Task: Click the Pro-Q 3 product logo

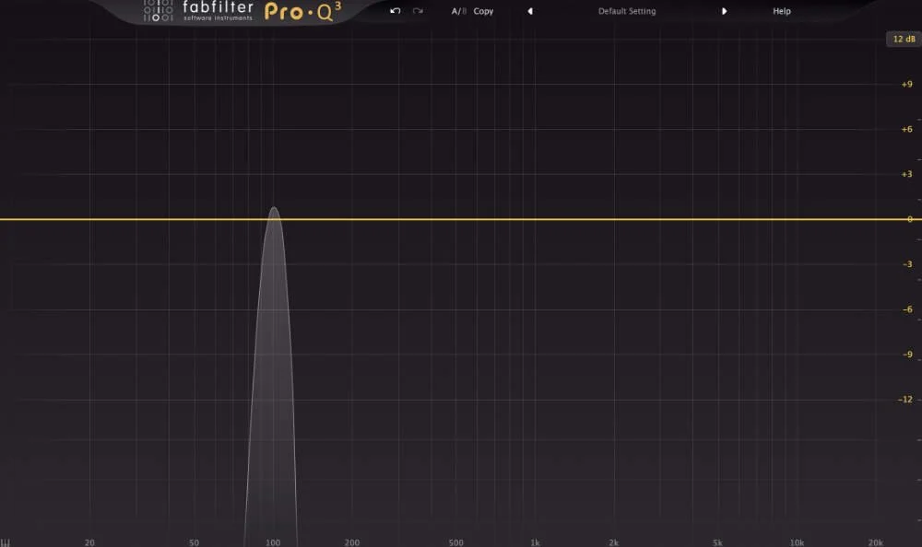Action: [302, 10]
